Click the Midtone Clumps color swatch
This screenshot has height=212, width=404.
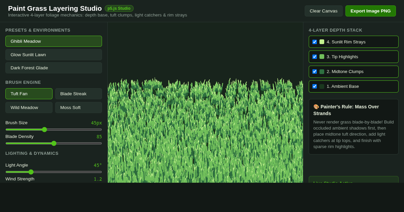[322, 71]
